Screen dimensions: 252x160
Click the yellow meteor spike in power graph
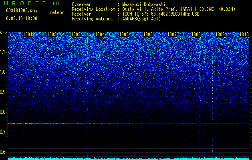point(190,156)
